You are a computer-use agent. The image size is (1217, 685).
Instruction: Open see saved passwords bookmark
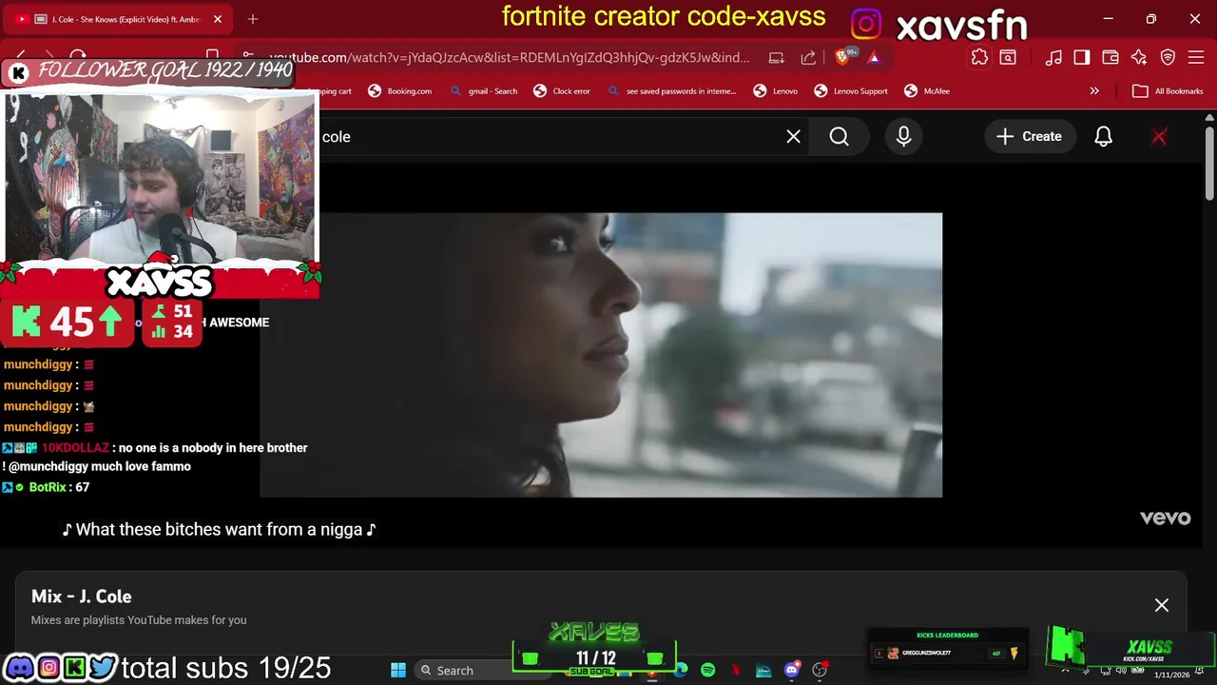point(671,91)
